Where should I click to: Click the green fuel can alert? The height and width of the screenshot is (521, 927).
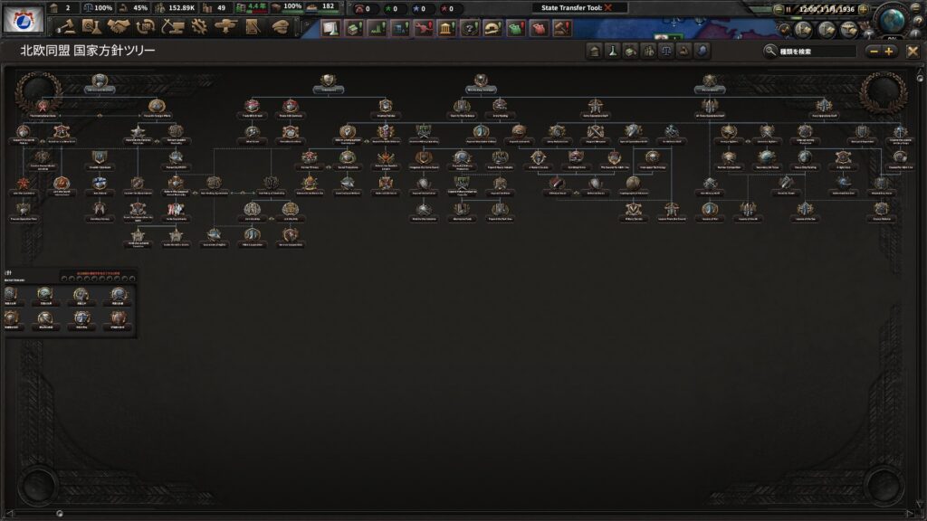pos(516,28)
